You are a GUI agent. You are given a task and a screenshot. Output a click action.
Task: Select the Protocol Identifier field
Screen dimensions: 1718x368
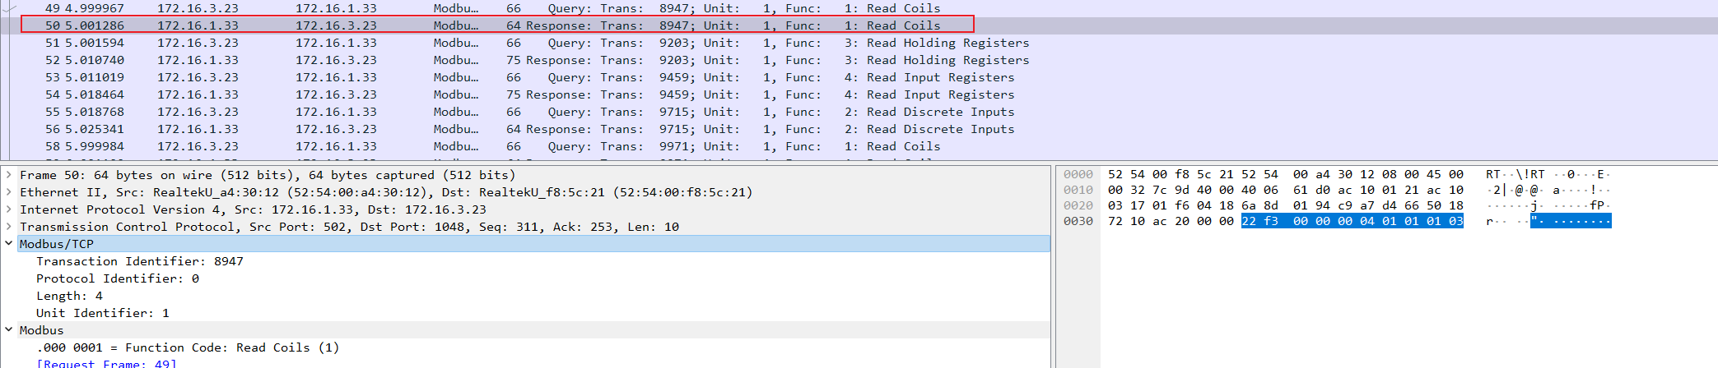117,278
